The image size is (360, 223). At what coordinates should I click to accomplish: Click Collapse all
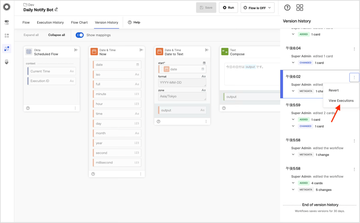coord(57,35)
